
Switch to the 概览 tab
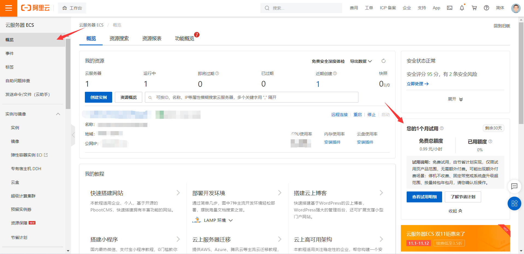(91, 39)
